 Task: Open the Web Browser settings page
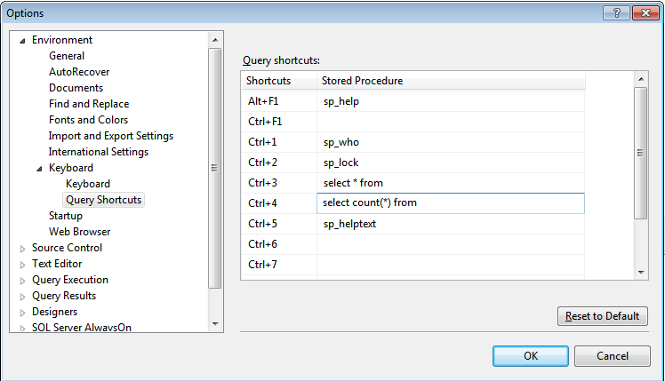pos(79,232)
